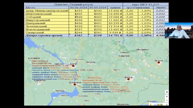Viewport: 193px width, 108px height.
Task: Click the 'Таганрог' city label on map
Action: (x=151, y=101)
